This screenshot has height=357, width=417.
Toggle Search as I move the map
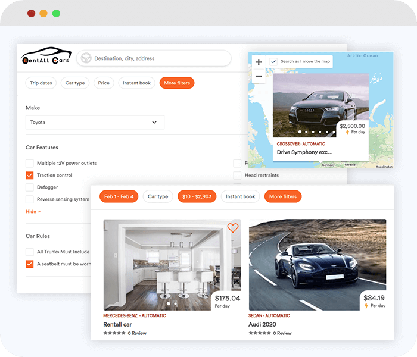[273, 62]
